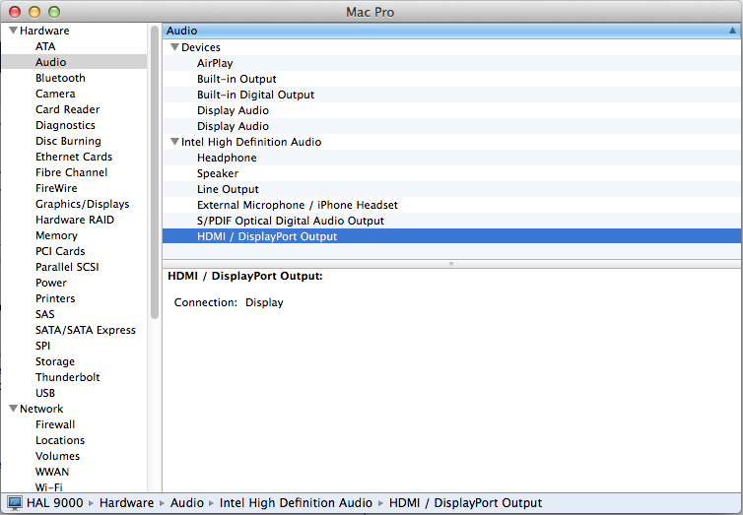Image resolution: width=743 pixels, height=515 pixels.
Task: Show USB device information
Action: [x=45, y=393]
